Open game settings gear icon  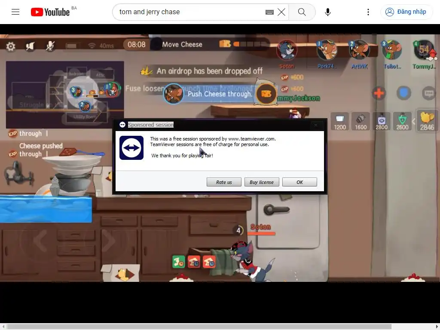(11, 46)
